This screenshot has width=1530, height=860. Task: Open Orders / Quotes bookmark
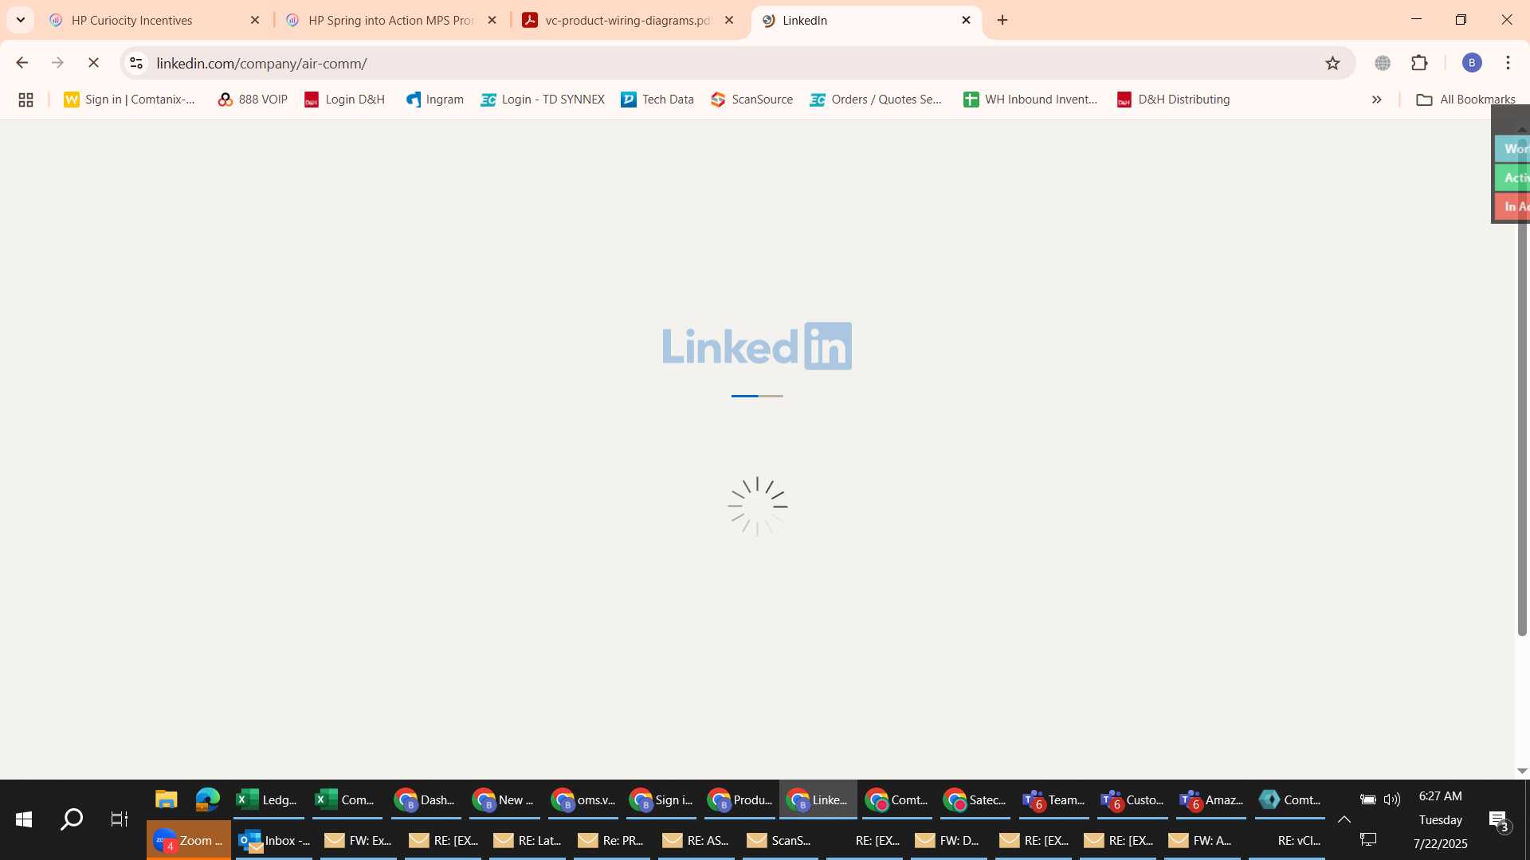(x=876, y=100)
